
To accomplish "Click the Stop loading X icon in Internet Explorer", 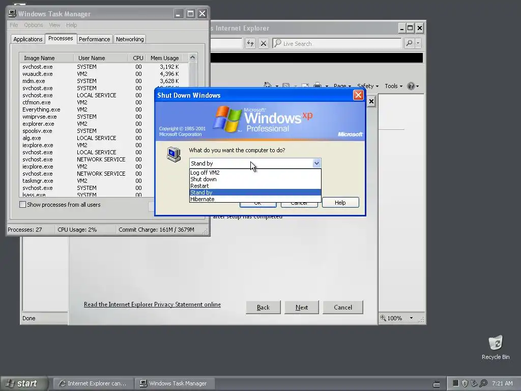I will (x=264, y=43).
